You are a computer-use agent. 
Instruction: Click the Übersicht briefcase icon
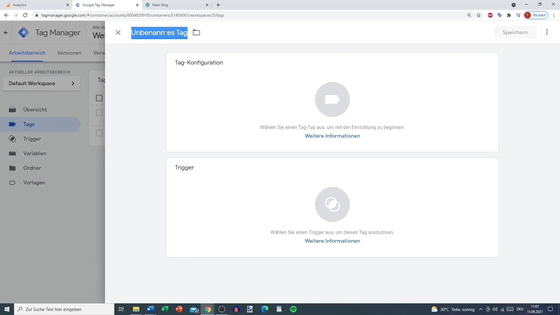pos(12,110)
